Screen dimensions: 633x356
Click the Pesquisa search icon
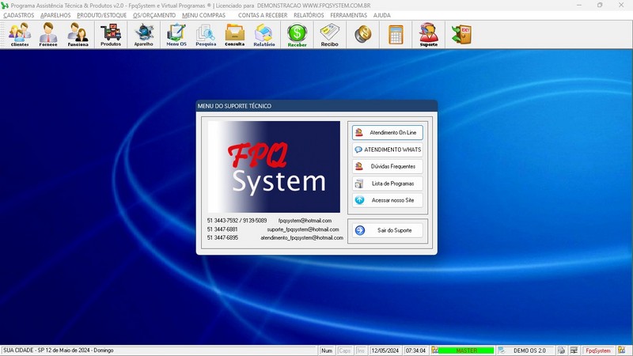[206, 35]
